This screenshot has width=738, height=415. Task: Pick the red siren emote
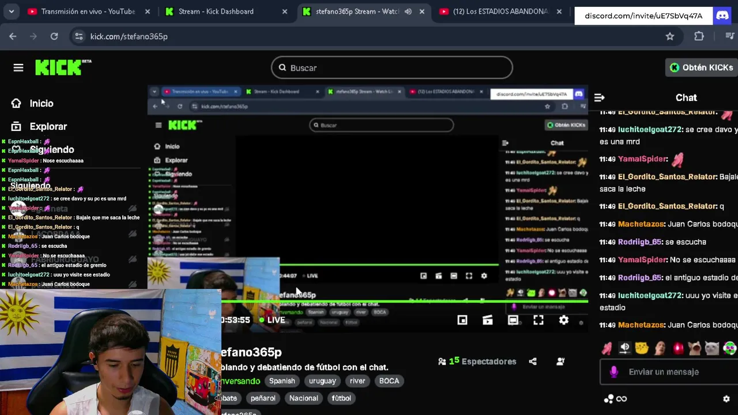(x=677, y=348)
